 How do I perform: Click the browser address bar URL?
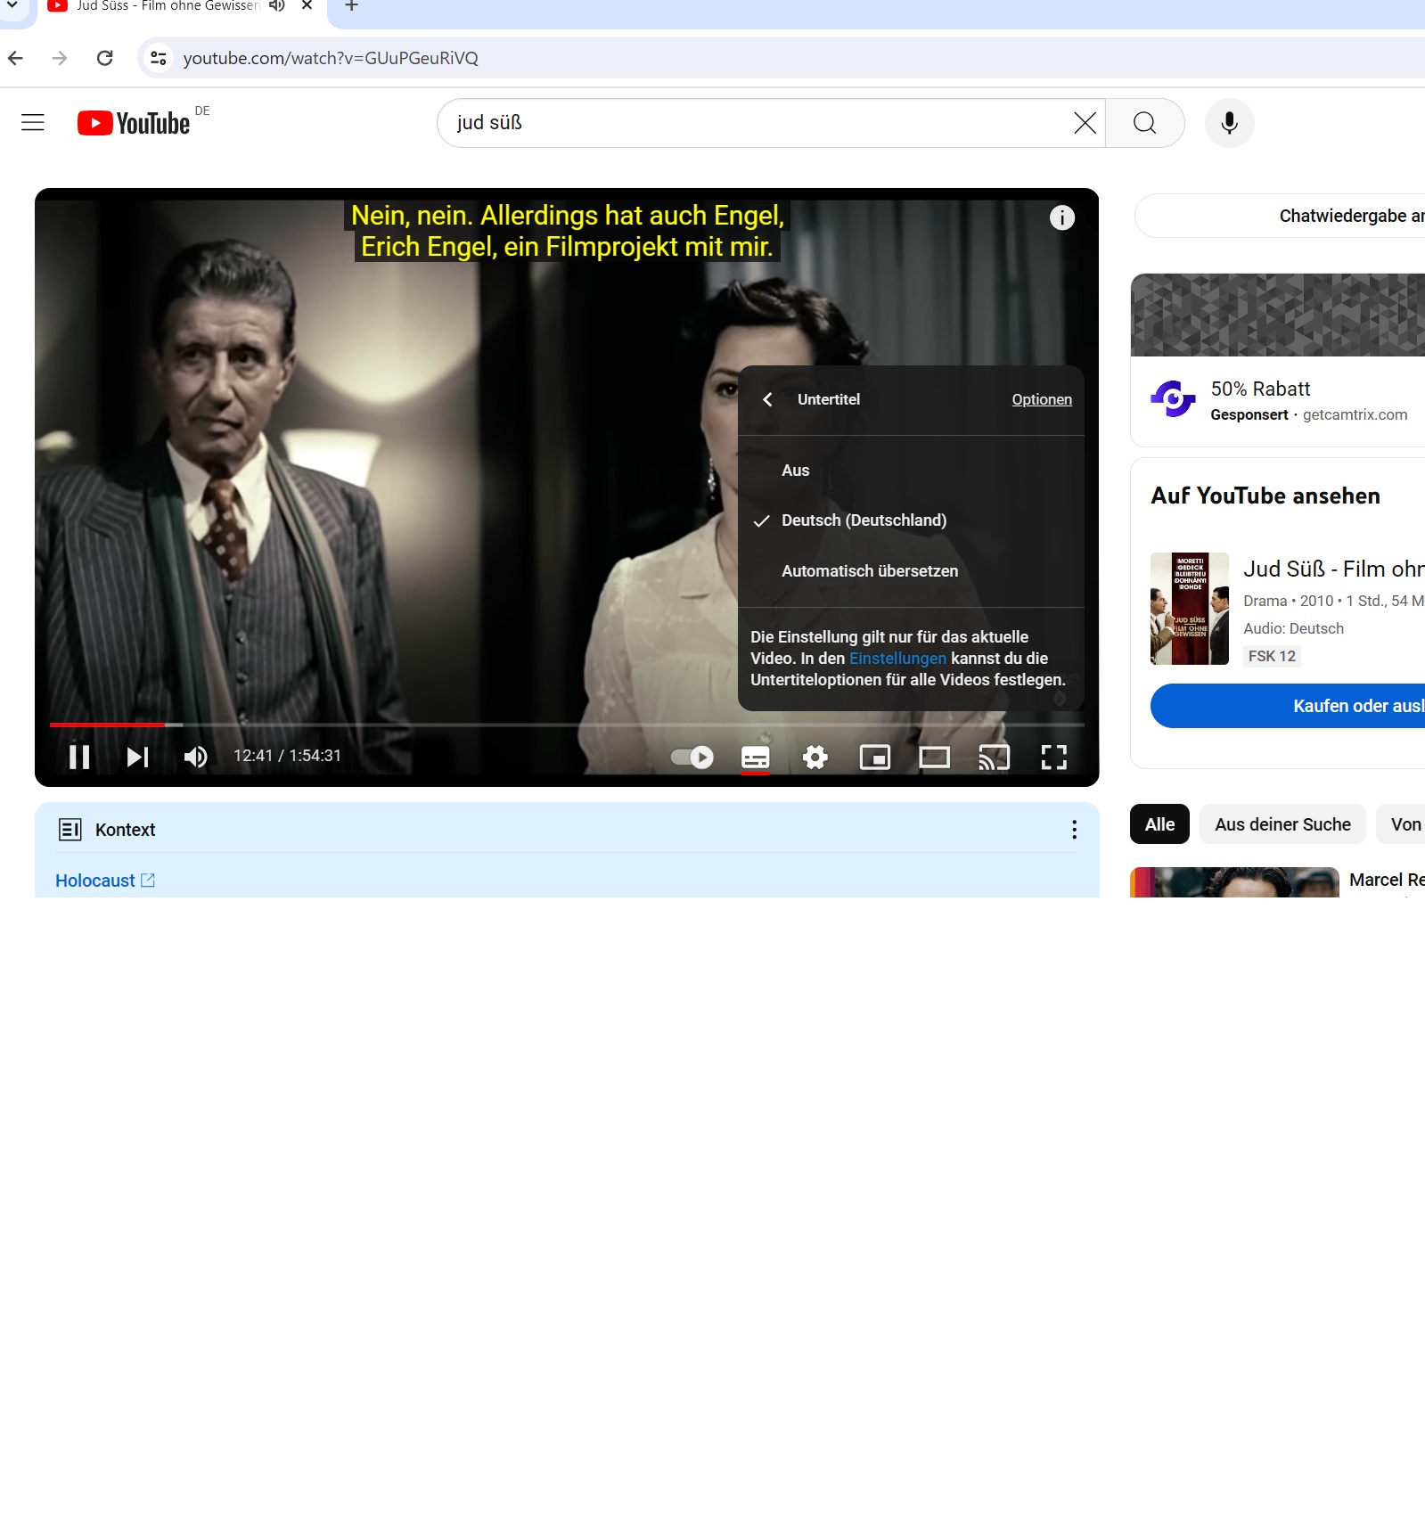point(331,58)
